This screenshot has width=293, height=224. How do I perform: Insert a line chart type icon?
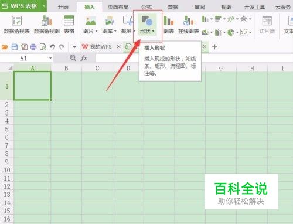point(231,19)
